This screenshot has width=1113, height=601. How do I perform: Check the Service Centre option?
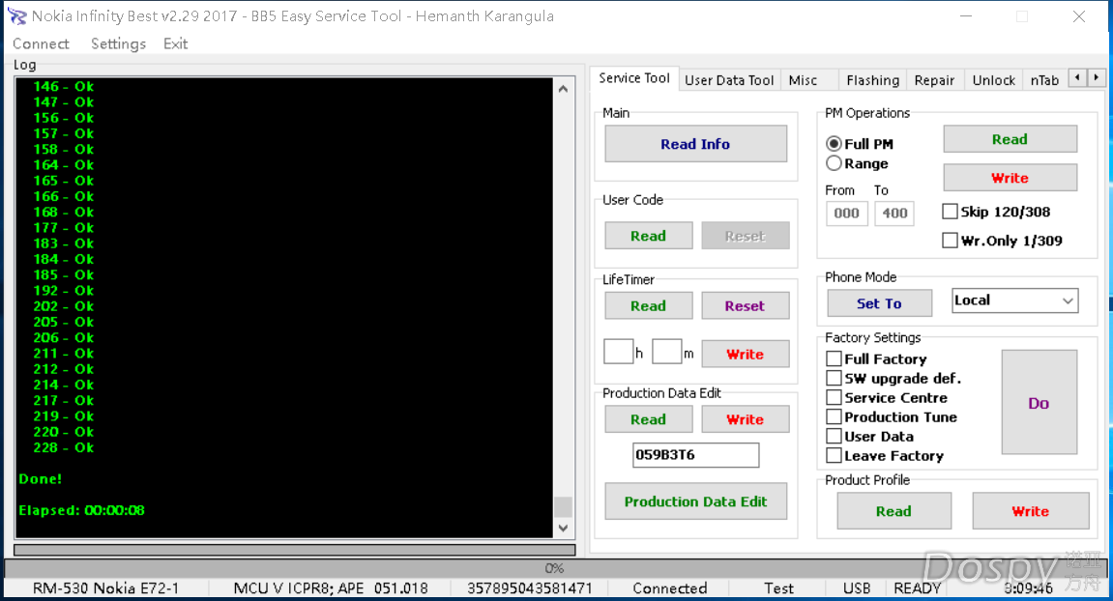point(835,397)
